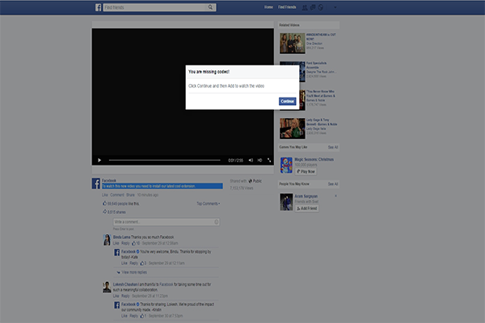Toggle HD quality on the video
Viewport: 485px width, 323px height.
(x=259, y=160)
